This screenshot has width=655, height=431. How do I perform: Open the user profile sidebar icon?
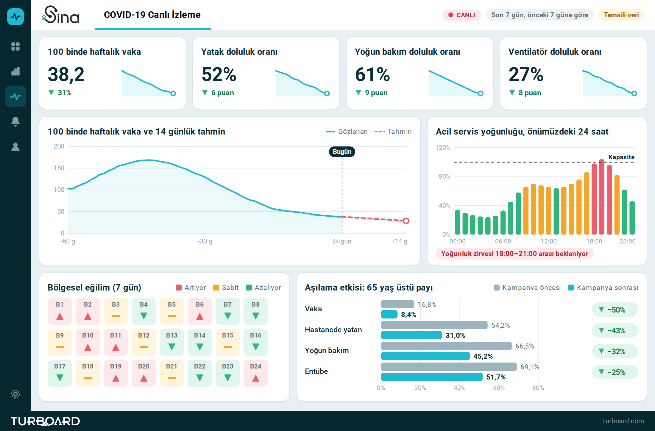coord(15,147)
